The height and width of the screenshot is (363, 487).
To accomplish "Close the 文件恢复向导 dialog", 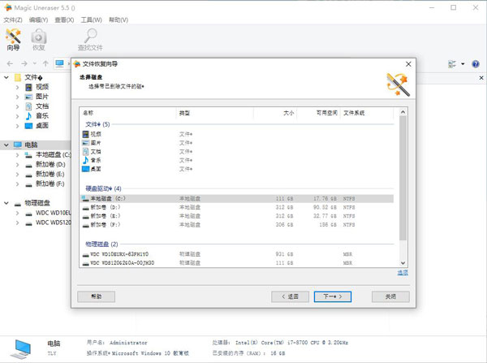I will click(408, 64).
